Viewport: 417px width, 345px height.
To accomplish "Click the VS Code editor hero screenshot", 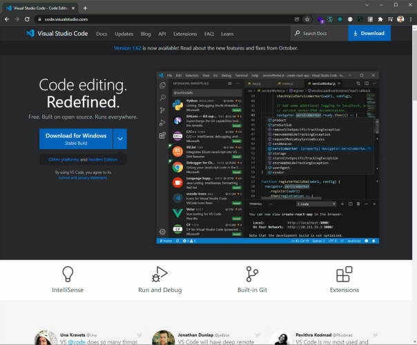I will pos(268,157).
